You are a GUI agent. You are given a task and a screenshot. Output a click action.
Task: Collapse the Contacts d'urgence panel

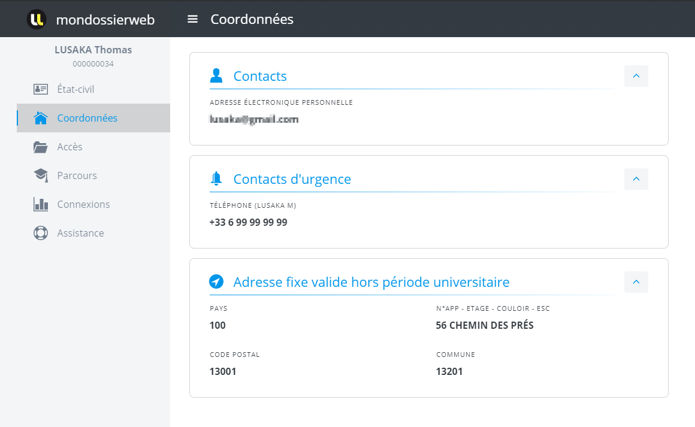tap(636, 179)
